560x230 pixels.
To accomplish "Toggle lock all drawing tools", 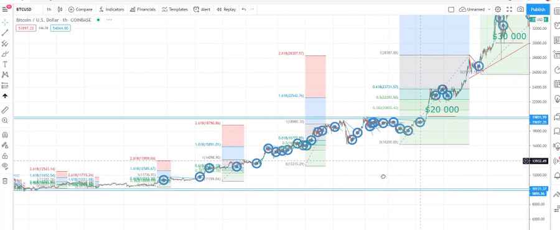I will pos(5,156).
